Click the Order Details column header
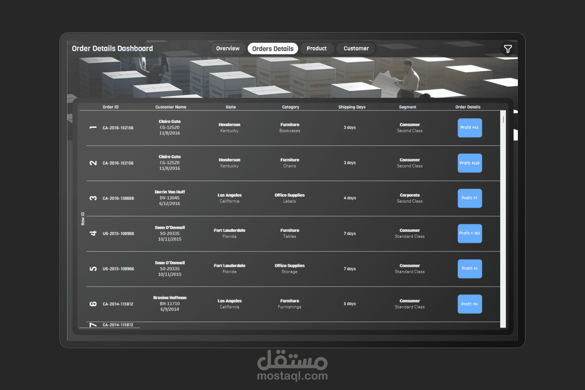The image size is (585, 390). click(468, 107)
